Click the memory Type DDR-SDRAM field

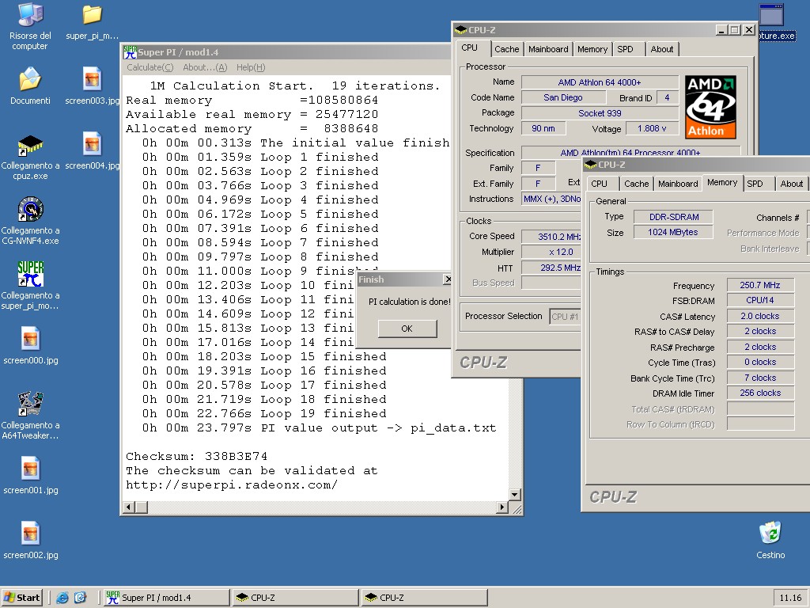(674, 217)
